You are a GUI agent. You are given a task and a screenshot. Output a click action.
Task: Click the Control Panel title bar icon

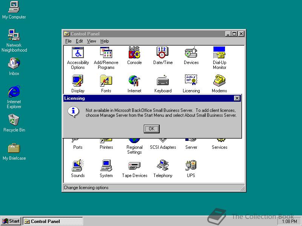click(67, 34)
